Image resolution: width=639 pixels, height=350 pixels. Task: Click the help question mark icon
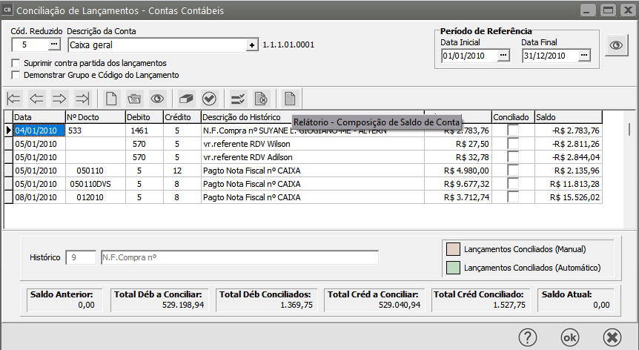[x=527, y=336]
